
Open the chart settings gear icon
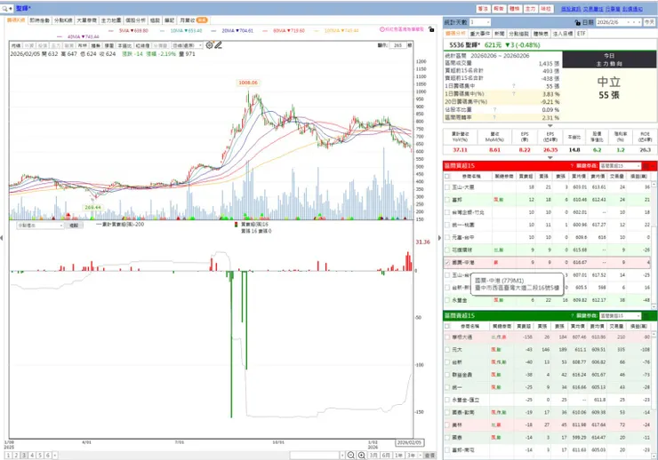click(209, 44)
